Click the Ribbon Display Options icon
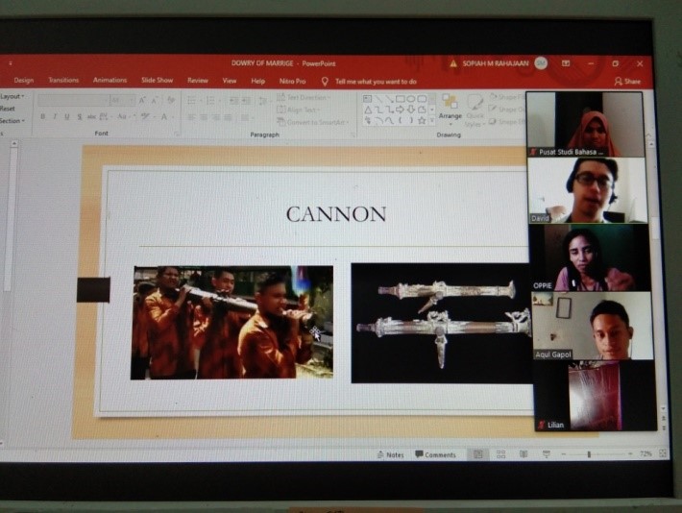The image size is (682, 513). pyautogui.click(x=566, y=63)
